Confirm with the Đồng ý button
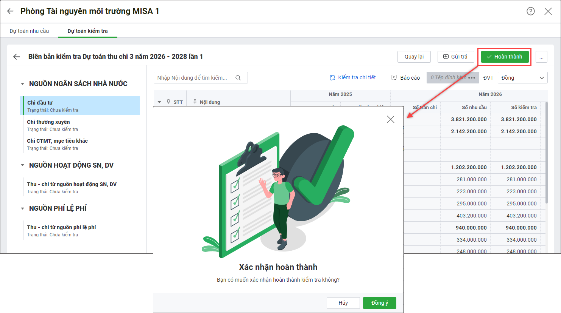This screenshot has width=561, height=313. [x=379, y=303]
